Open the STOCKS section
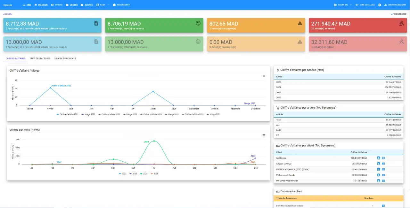The width and height of the screenshot is (410, 208). [x=58, y=5]
